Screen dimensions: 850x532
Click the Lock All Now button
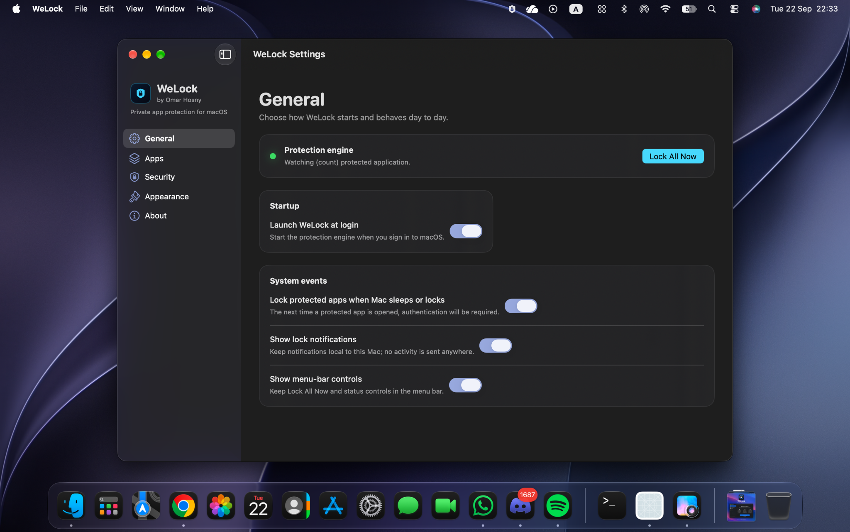point(673,156)
